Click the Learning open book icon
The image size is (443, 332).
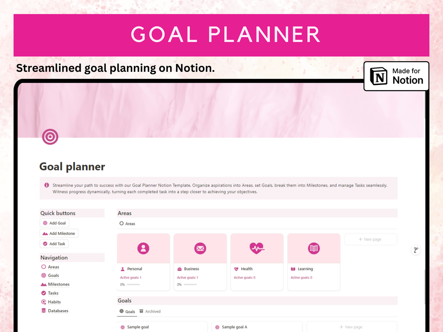[314, 248]
